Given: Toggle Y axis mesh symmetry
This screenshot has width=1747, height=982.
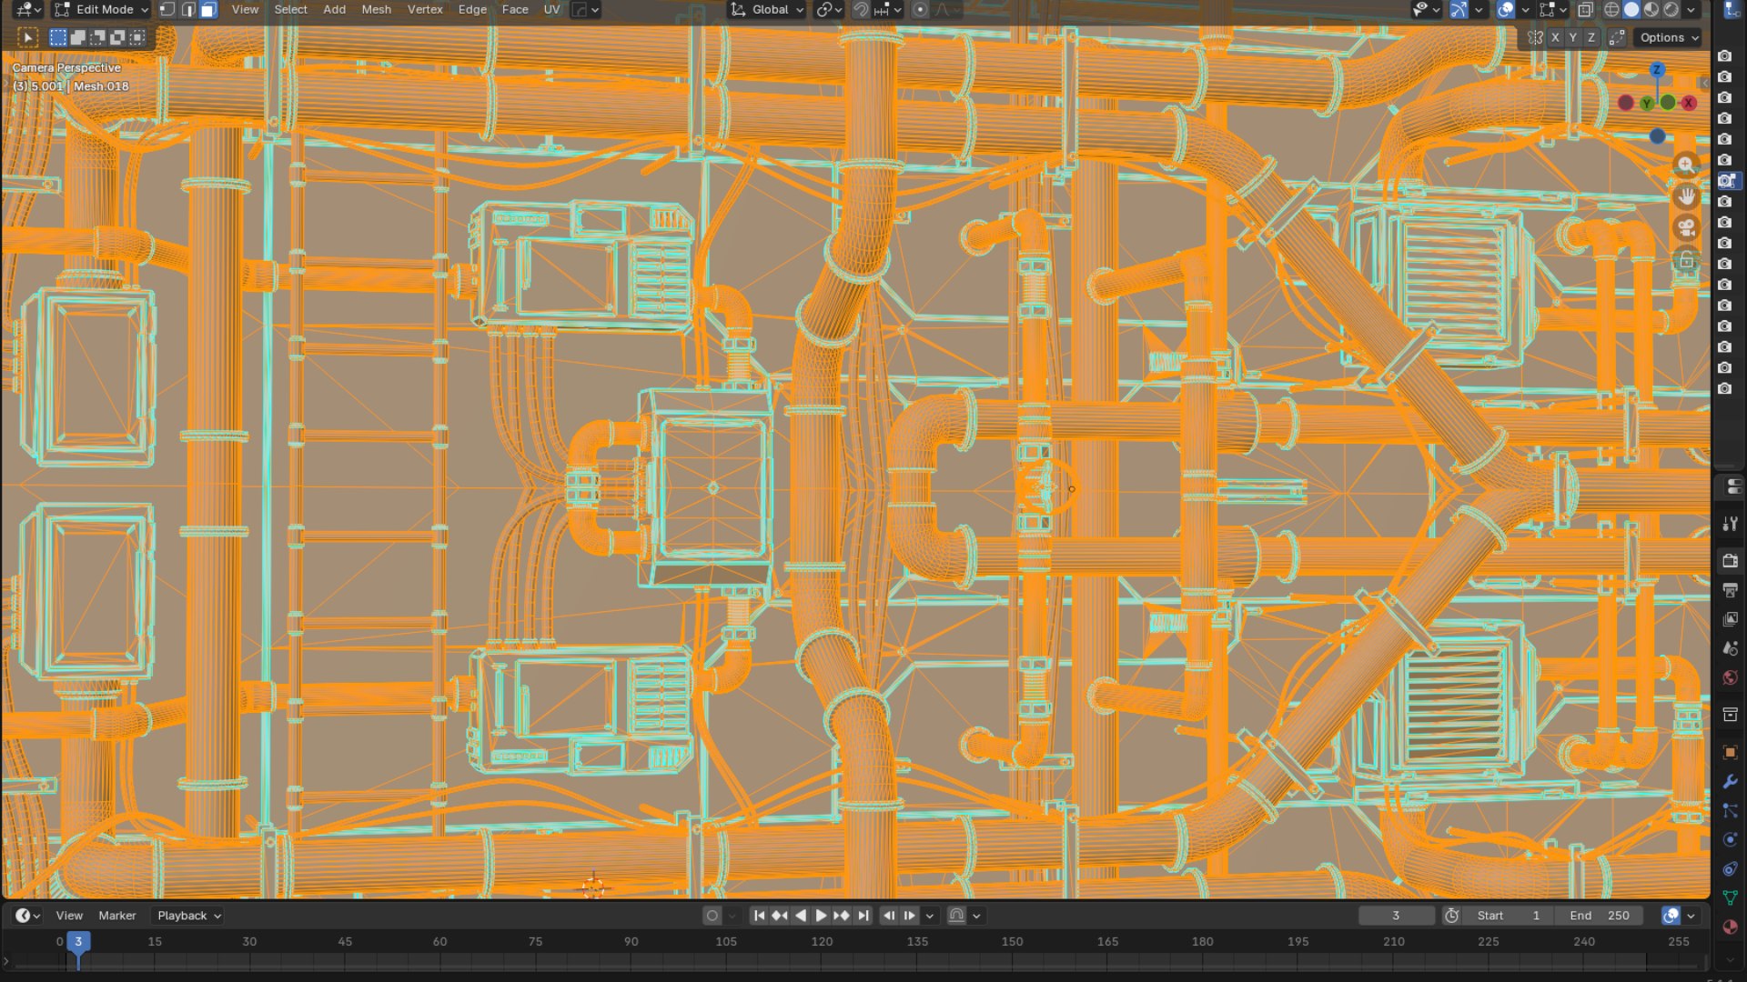Looking at the screenshot, I should tap(1573, 37).
